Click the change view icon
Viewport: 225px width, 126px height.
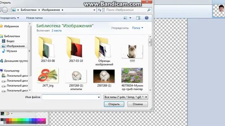point(125,18)
